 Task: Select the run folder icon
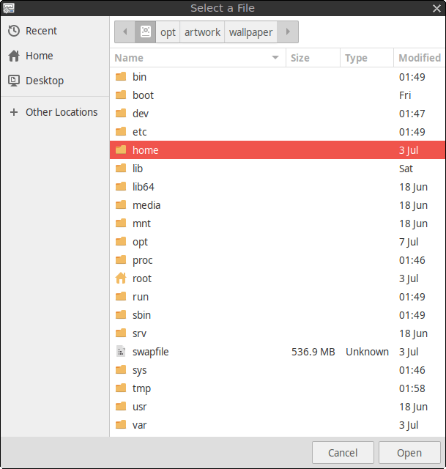pos(121,296)
